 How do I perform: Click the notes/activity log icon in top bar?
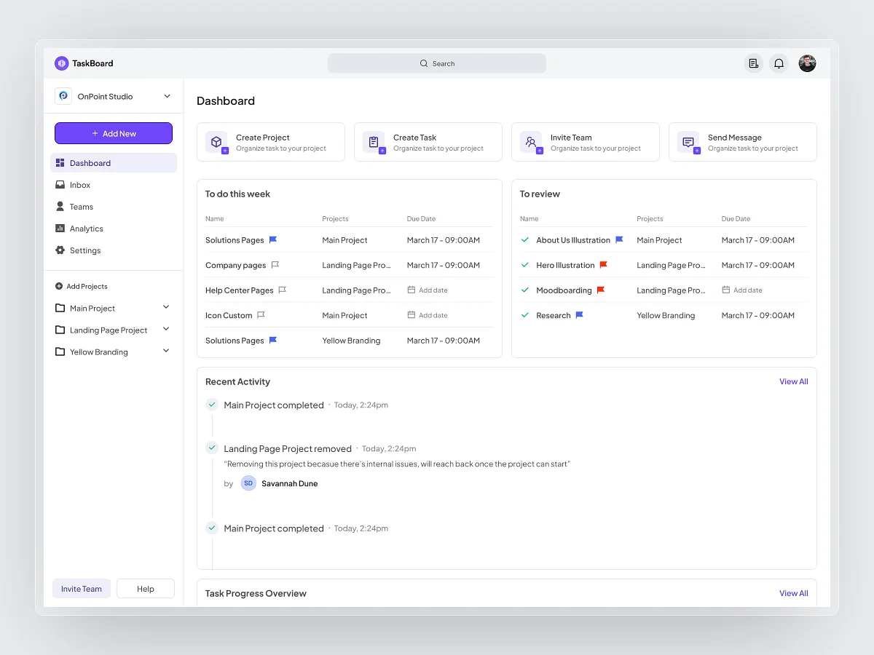click(x=753, y=63)
